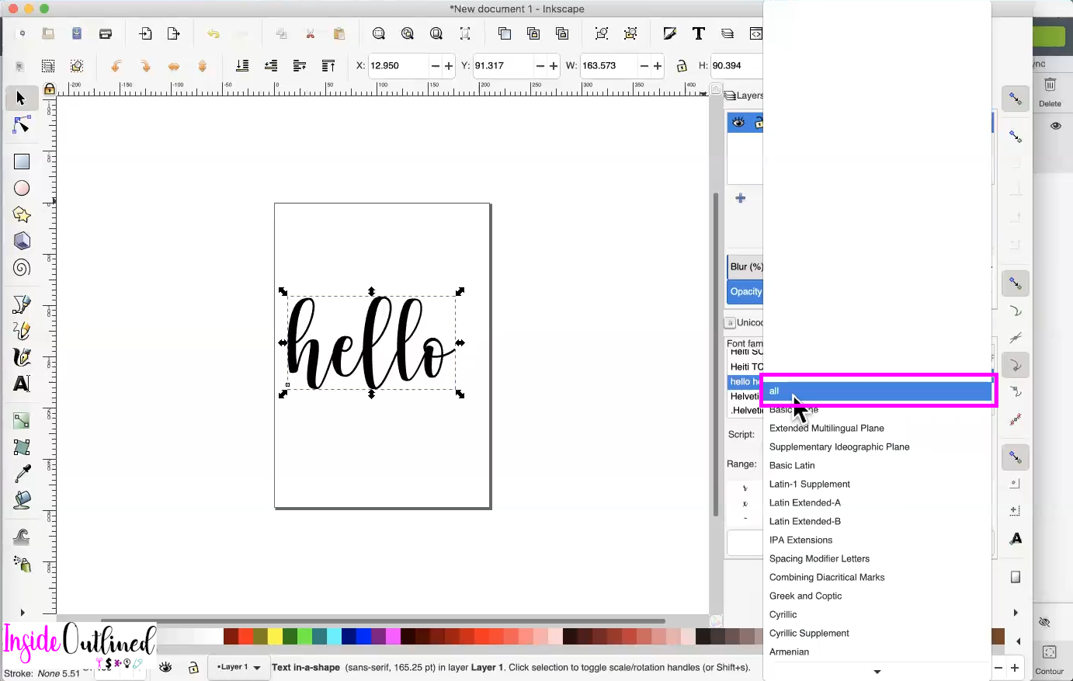The image size is (1073, 681).
Task: Select the Rectangle tool
Action: click(x=21, y=161)
